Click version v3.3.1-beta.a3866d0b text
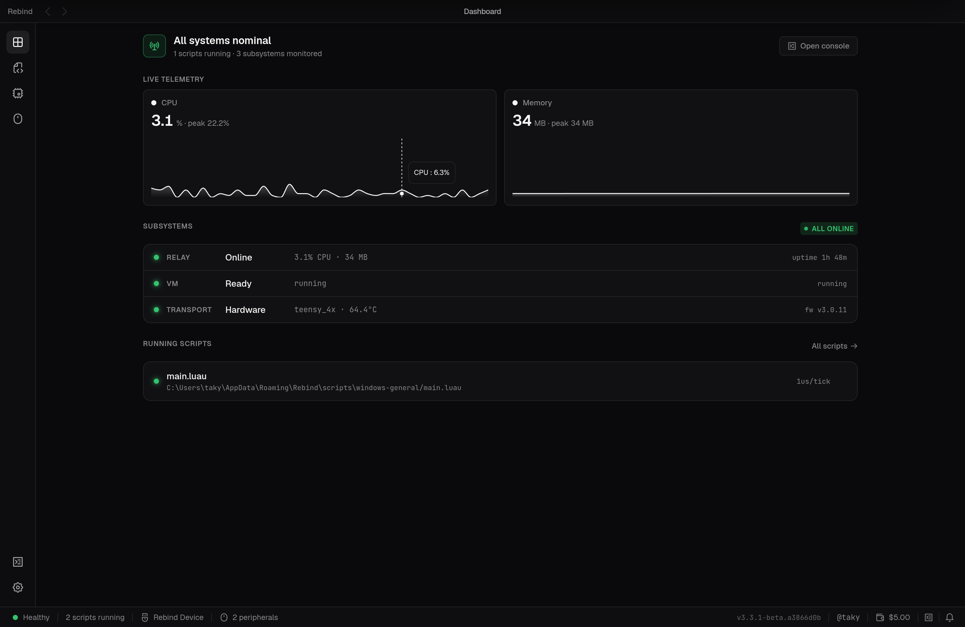965x627 pixels. (x=779, y=618)
